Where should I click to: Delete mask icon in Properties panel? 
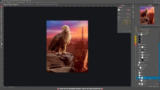coord(130,32)
